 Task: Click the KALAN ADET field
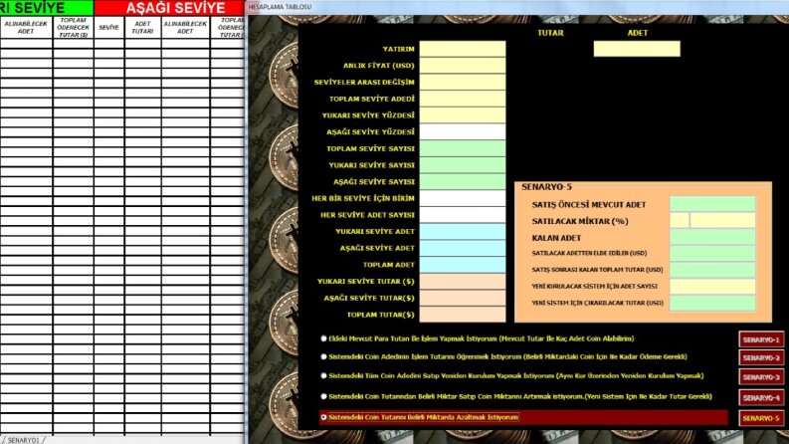coord(712,237)
